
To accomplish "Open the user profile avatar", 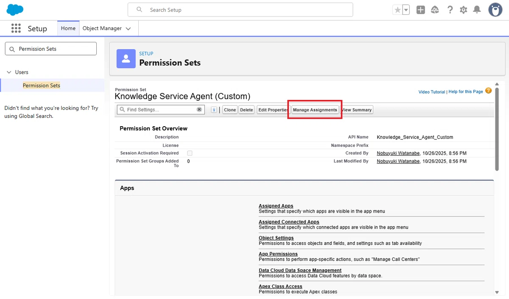I will tap(495, 10).
